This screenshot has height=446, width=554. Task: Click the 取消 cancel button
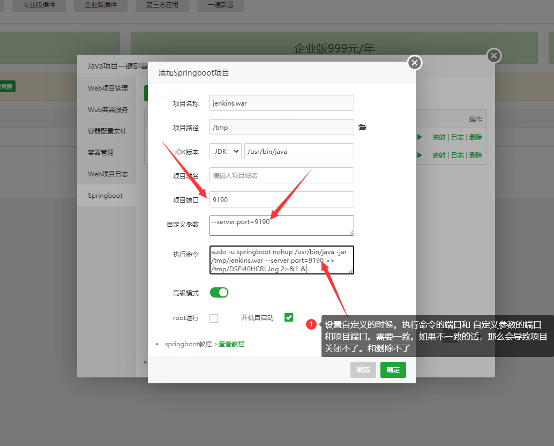(363, 370)
